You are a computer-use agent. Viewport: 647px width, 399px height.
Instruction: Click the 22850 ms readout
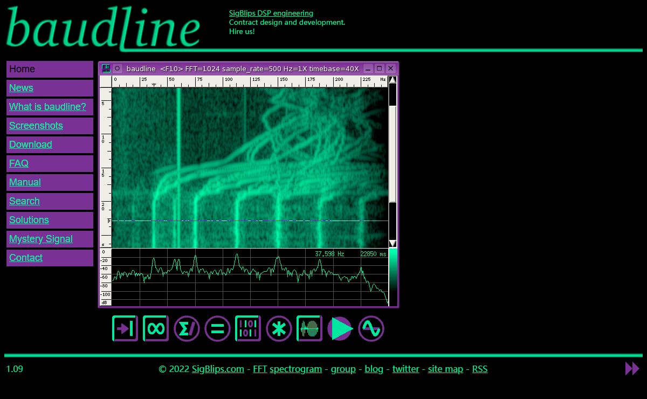373,254
